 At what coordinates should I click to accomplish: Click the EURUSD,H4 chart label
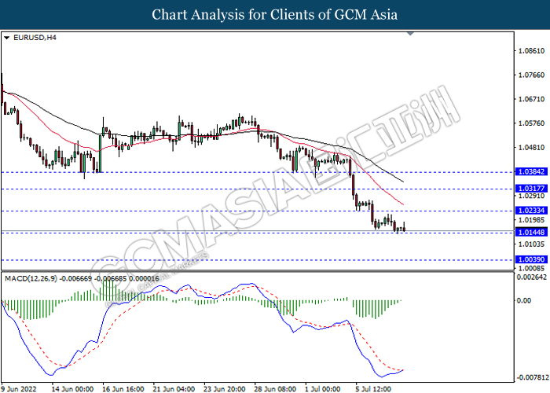pos(35,38)
